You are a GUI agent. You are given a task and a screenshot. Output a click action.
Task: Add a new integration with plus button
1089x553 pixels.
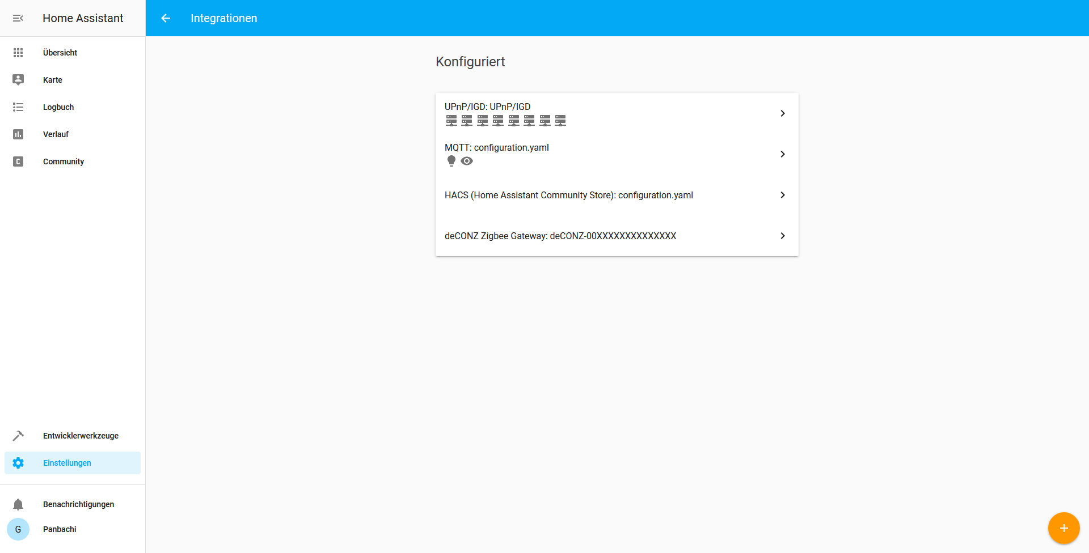(1063, 528)
